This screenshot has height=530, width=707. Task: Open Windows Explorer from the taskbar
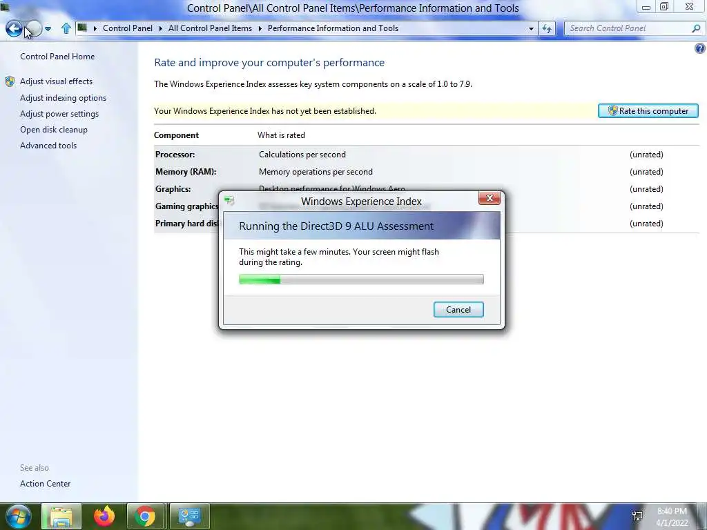click(61, 516)
